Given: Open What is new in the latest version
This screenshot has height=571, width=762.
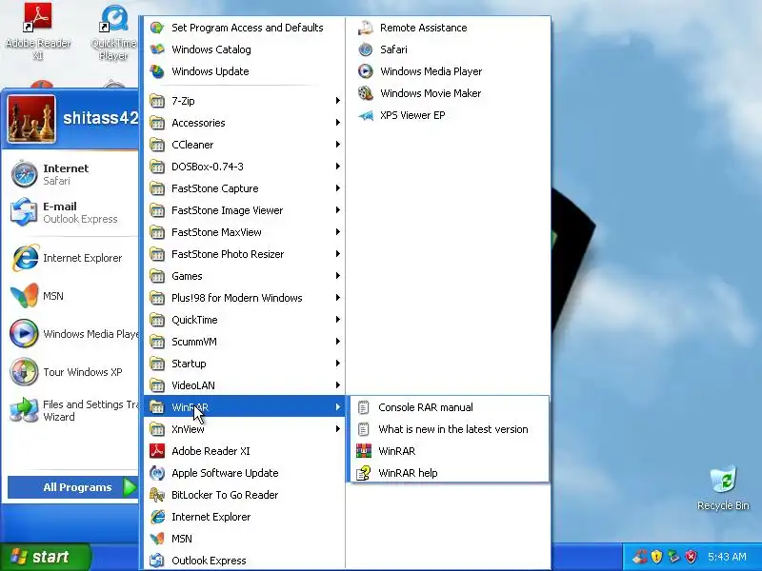Looking at the screenshot, I should tap(449, 429).
